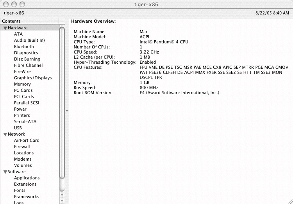Select PCI Cards in the sidebar
Viewport: 293px width, 204px height.
tap(24, 97)
